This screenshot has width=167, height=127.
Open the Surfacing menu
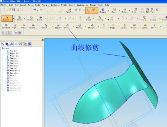(55, 5)
